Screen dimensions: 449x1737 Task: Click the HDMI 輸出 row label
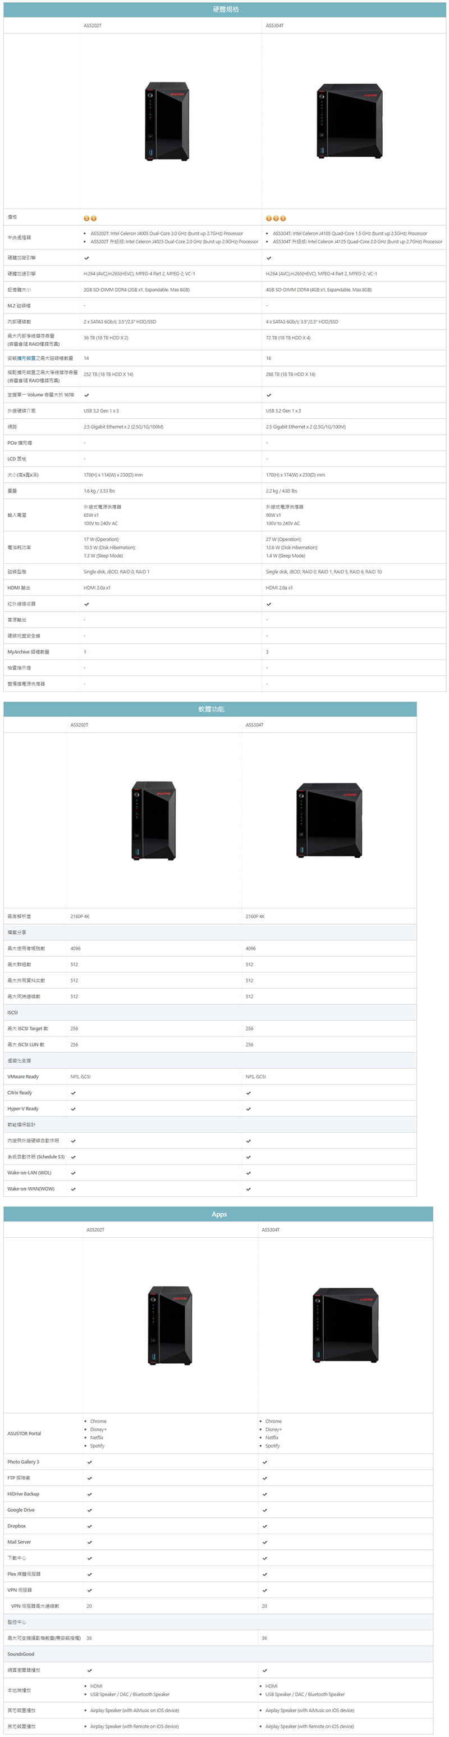point(18,587)
